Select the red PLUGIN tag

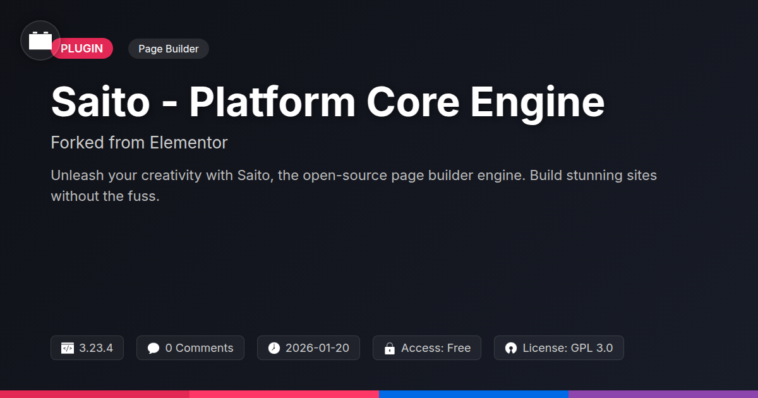(x=82, y=49)
